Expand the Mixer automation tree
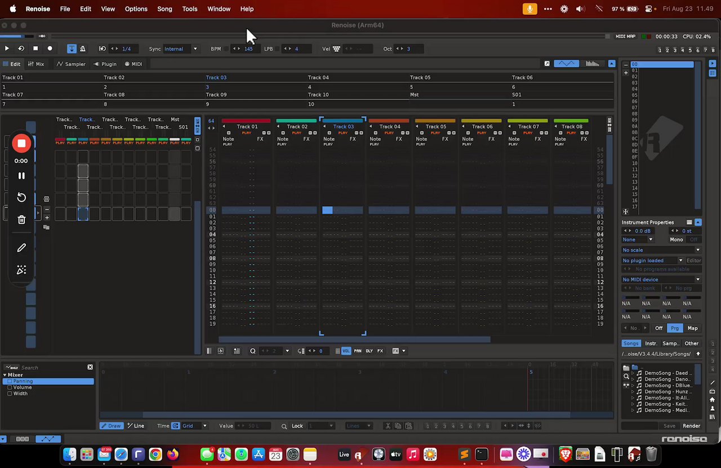 (5, 375)
